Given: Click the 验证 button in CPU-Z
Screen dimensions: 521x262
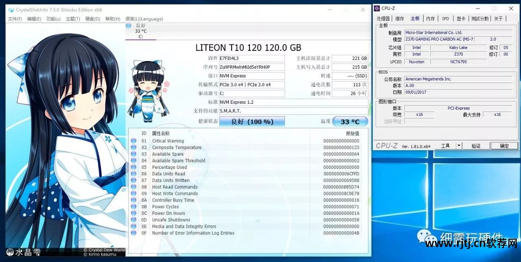Looking at the screenshot, I should tap(476, 146).
